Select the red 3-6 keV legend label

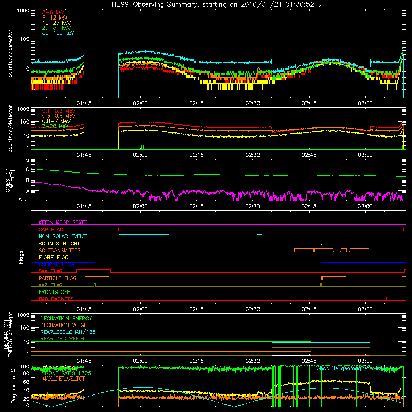pos(54,12)
